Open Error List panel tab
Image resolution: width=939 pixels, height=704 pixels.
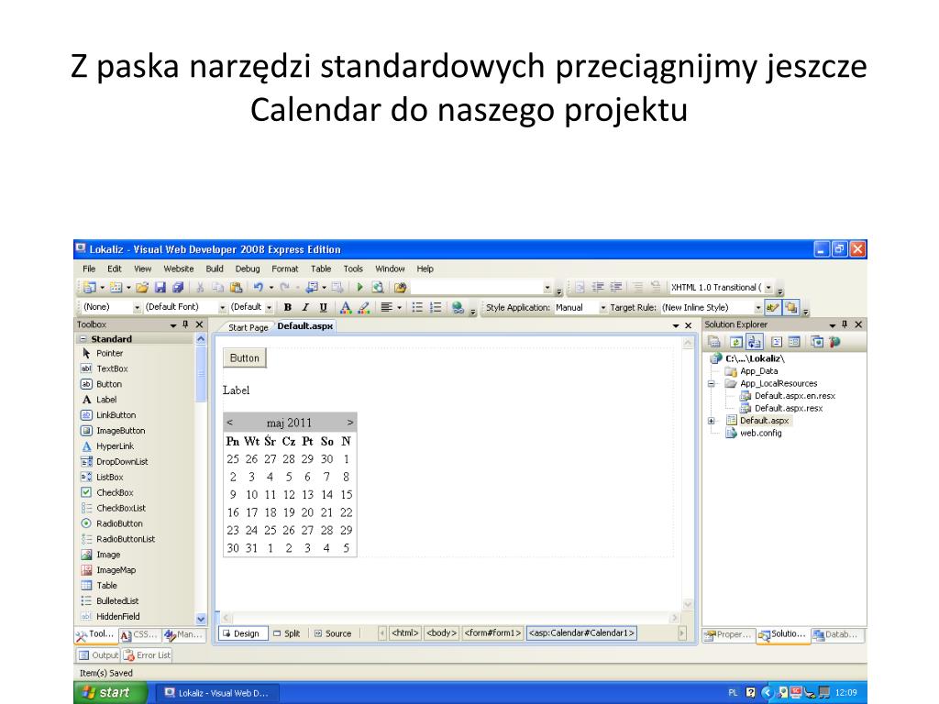[148, 654]
